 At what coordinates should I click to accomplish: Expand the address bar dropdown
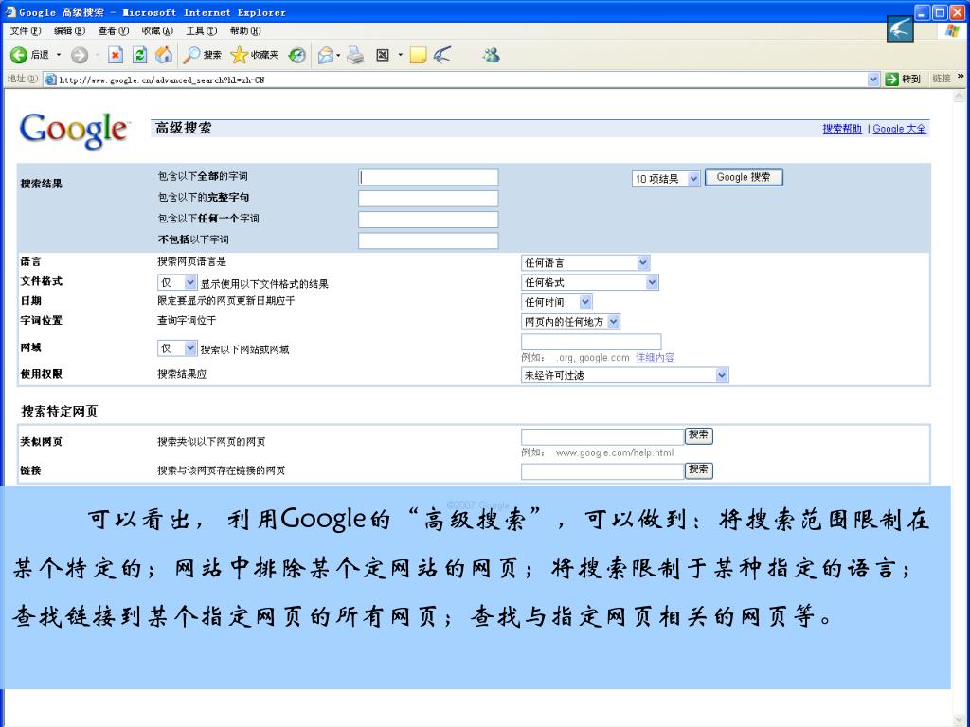(872, 80)
